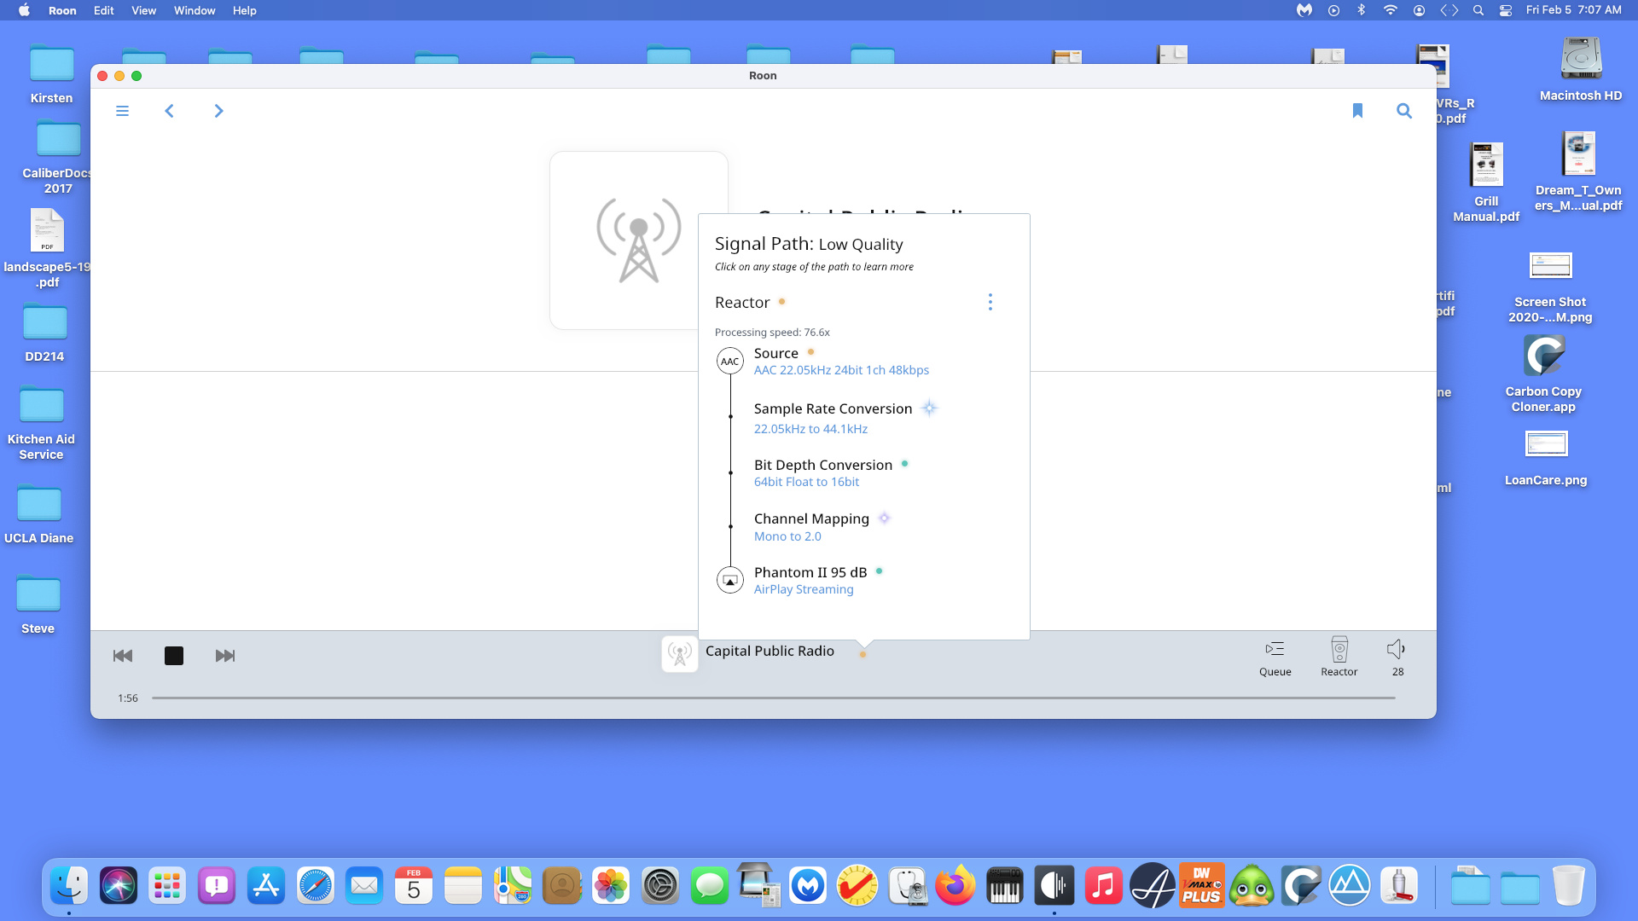Image resolution: width=1638 pixels, height=921 pixels.
Task: Select the UCLA Diane folder
Action: [x=39, y=516]
